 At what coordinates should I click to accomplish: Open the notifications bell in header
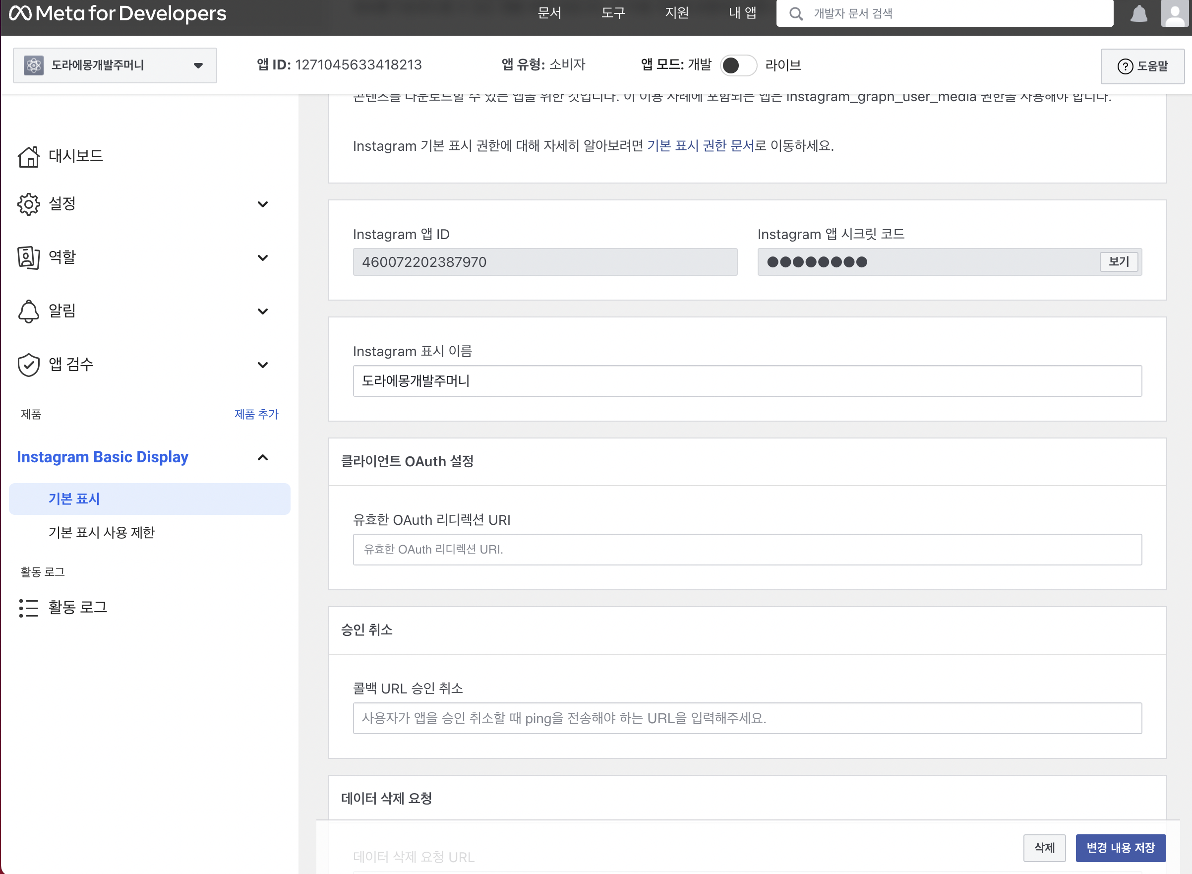pos(1138,14)
